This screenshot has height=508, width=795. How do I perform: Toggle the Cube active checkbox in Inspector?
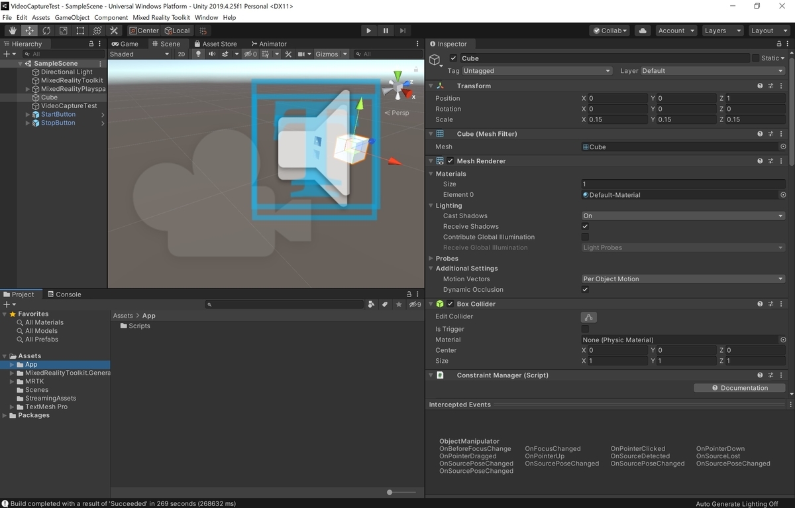[x=453, y=58]
